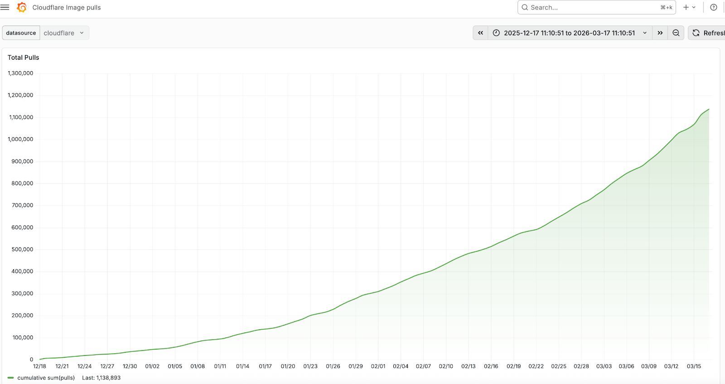This screenshot has height=384, width=725.
Task: Open Cloudflare Image pulls breadcrumb
Action: pos(67,7)
